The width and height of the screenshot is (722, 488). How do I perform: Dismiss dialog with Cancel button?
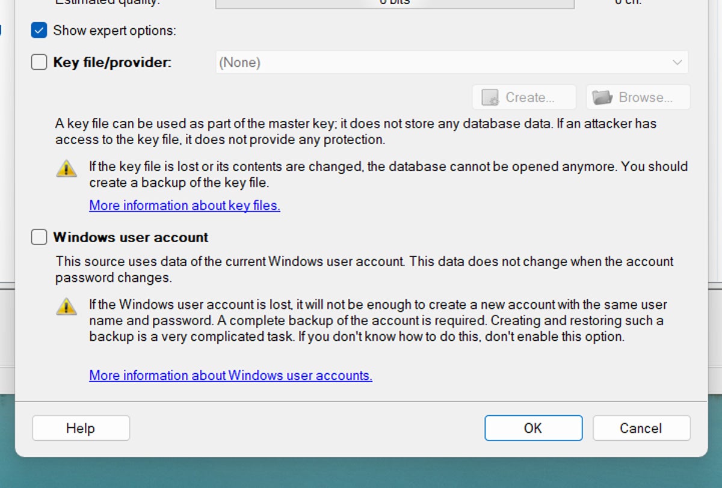(641, 429)
